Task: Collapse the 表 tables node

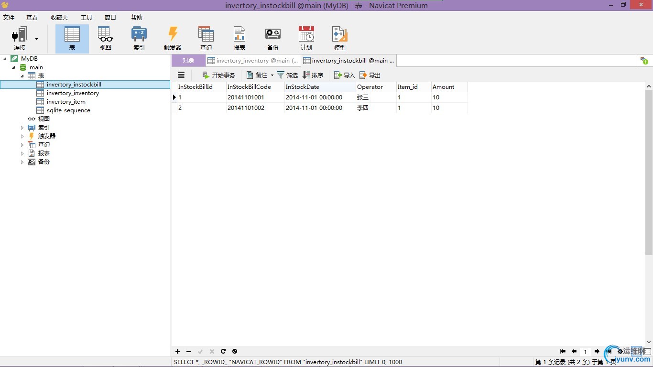Action: (x=22, y=76)
